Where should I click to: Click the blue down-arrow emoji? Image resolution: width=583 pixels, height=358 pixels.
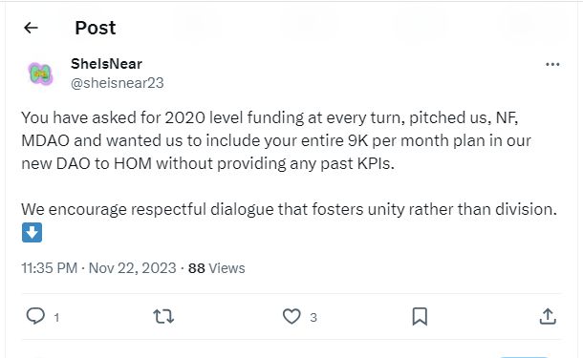tap(32, 233)
